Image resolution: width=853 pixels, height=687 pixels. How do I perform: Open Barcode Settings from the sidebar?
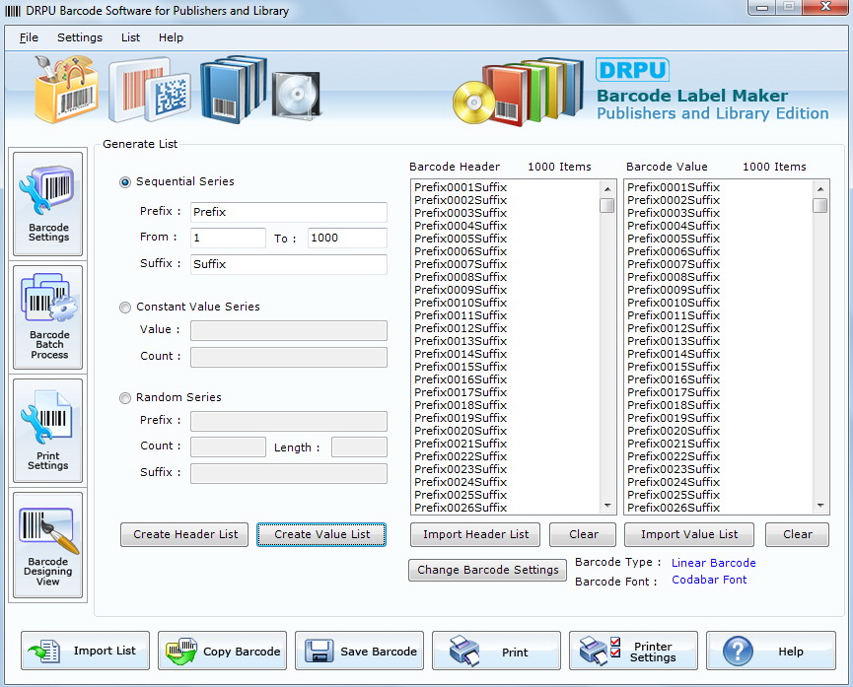pyautogui.click(x=48, y=205)
